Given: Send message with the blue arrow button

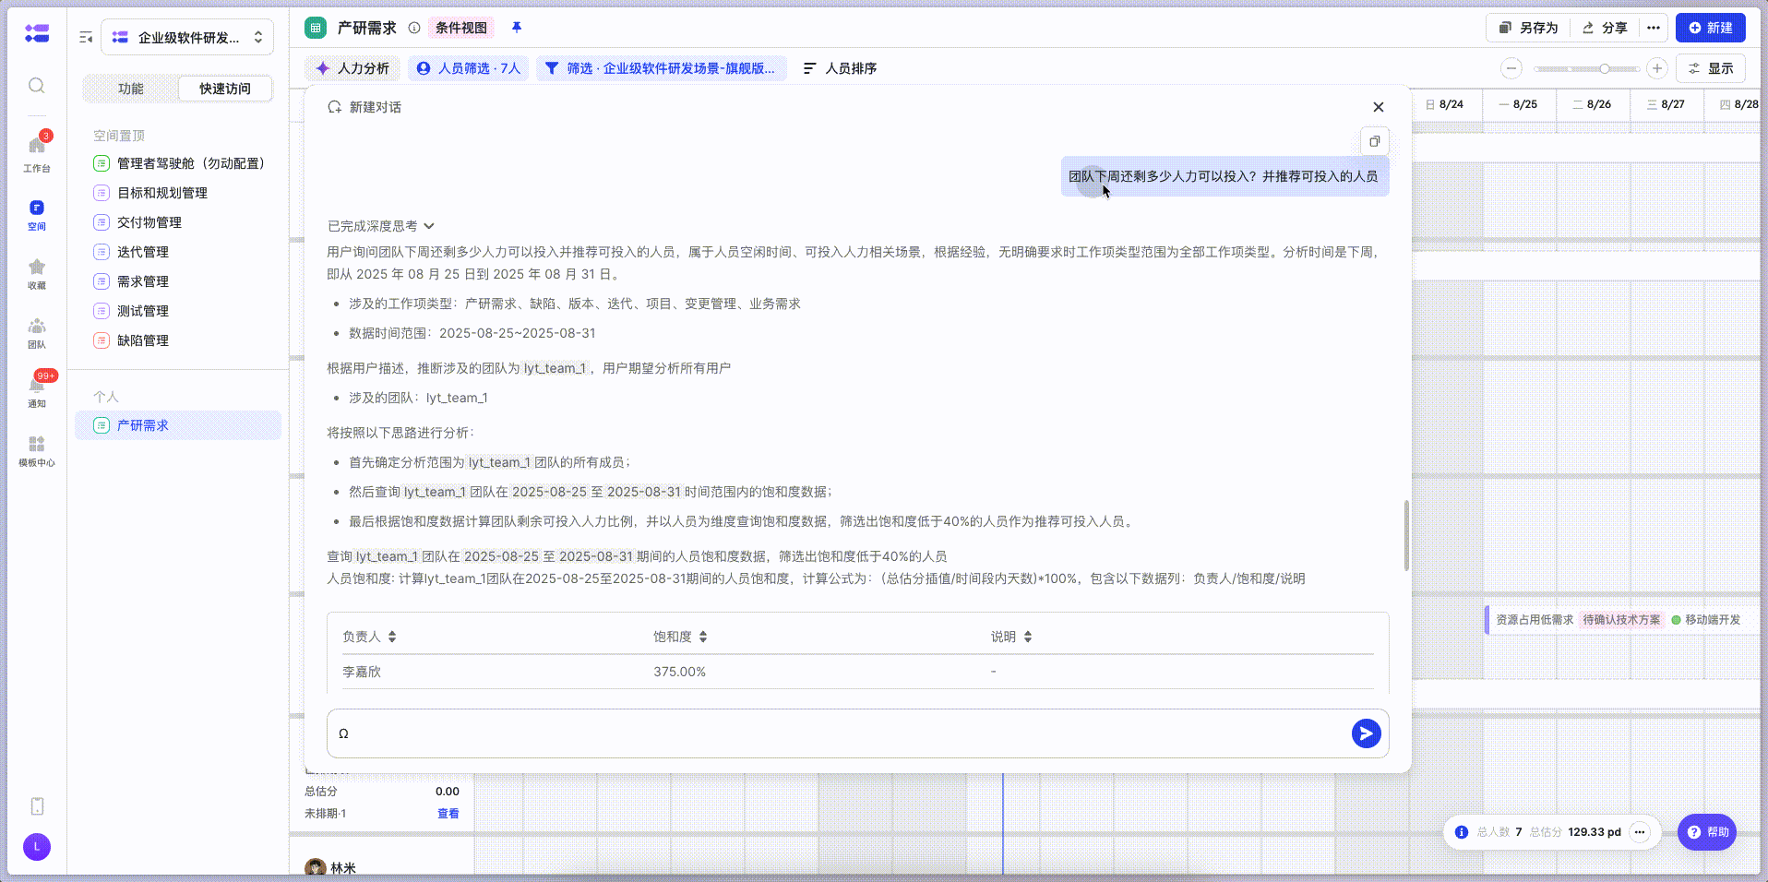Looking at the screenshot, I should (1366, 733).
